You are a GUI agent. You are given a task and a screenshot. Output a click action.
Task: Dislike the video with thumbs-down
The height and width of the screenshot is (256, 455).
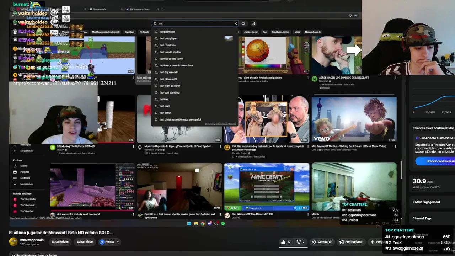pos(301,242)
